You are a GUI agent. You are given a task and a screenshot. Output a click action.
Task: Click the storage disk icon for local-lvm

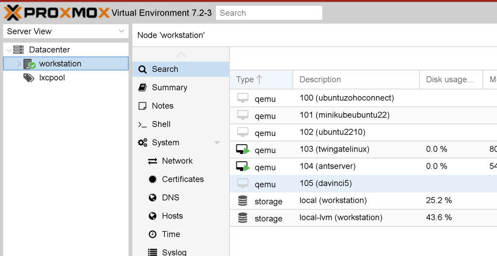click(x=243, y=218)
